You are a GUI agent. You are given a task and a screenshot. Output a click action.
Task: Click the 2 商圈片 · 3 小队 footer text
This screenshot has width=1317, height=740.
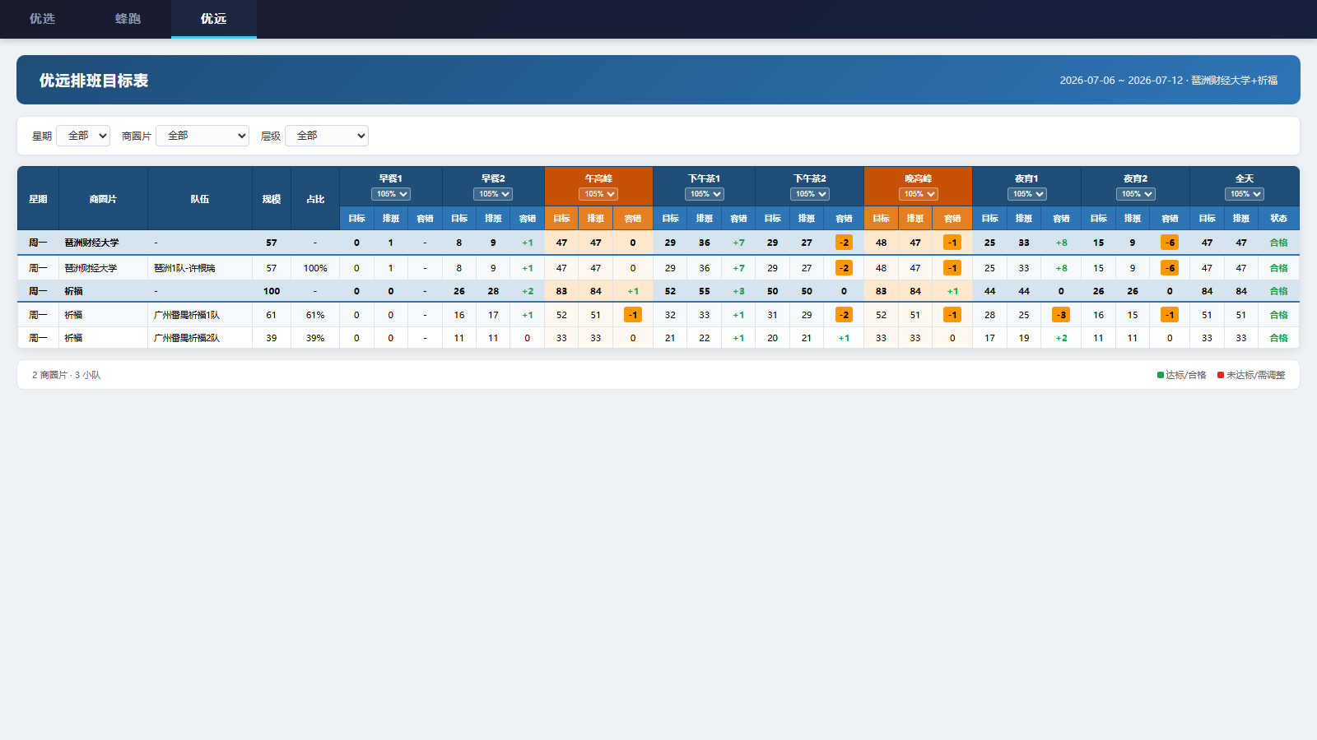click(x=67, y=375)
